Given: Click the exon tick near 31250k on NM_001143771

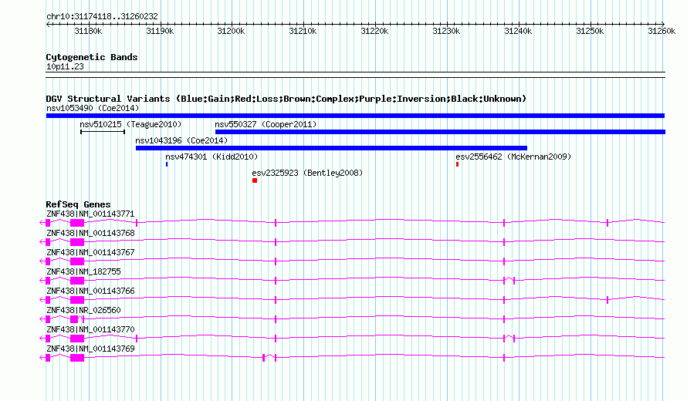Looking at the screenshot, I should pyautogui.click(x=607, y=223).
